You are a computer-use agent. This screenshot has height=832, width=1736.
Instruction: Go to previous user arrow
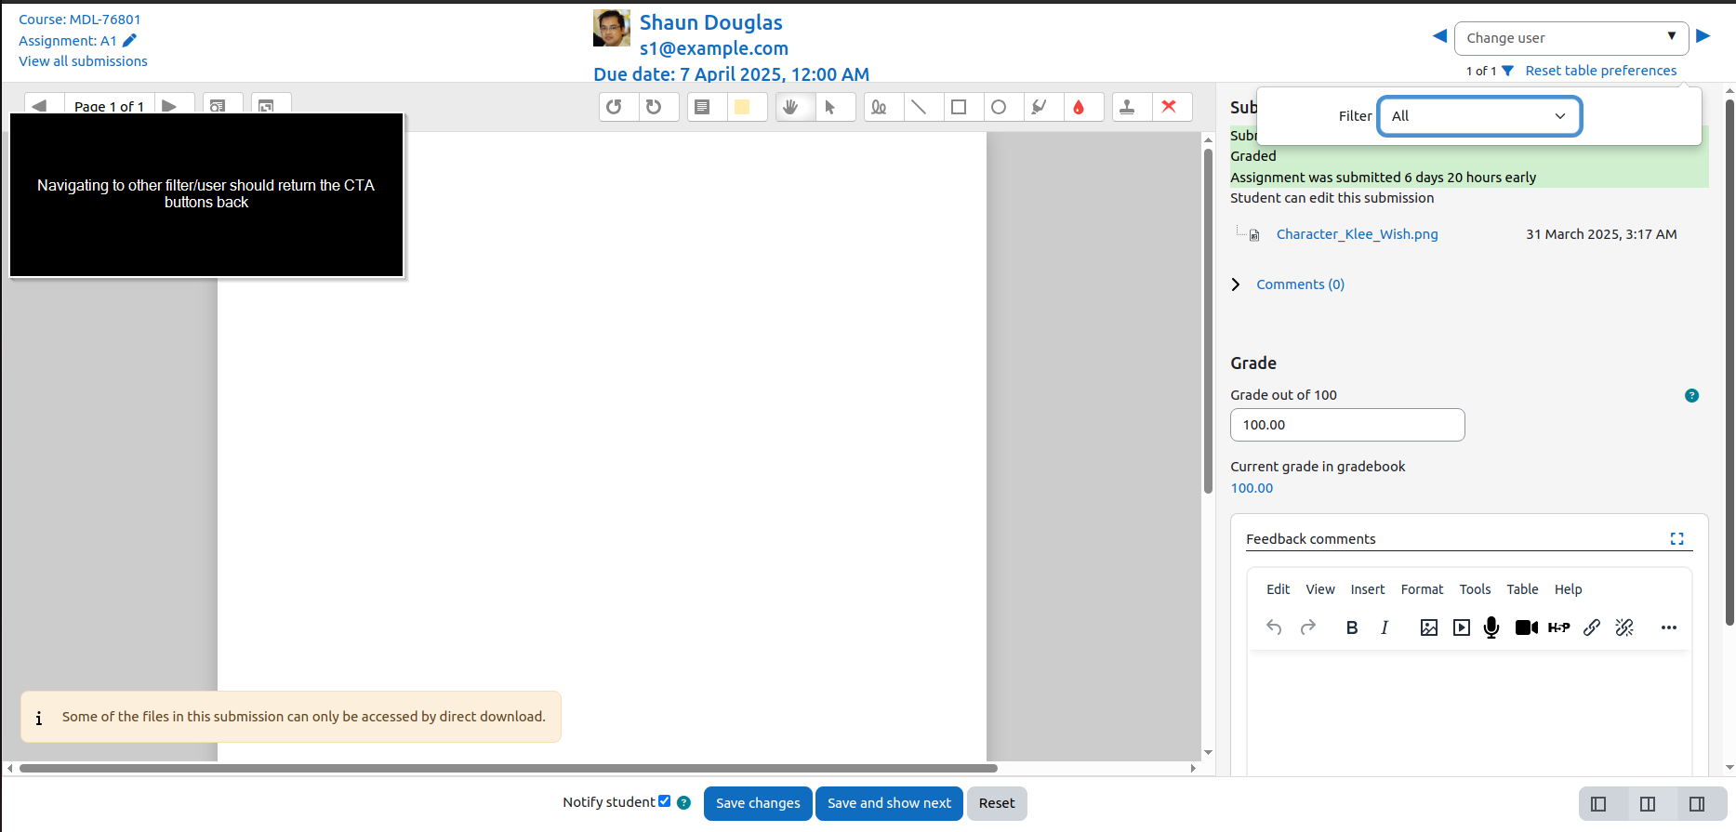coord(1439,36)
